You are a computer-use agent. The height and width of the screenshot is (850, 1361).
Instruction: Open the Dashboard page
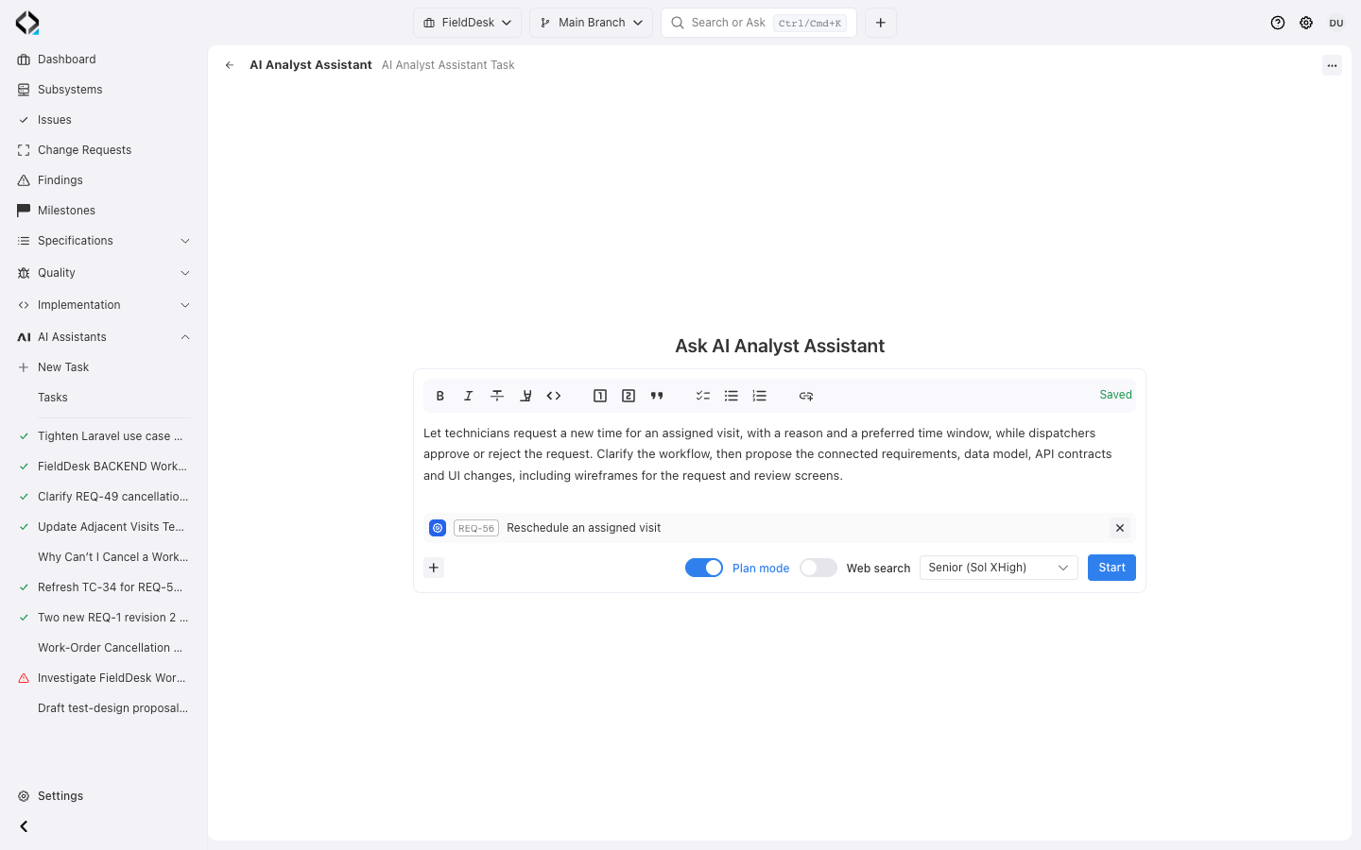click(x=104, y=59)
